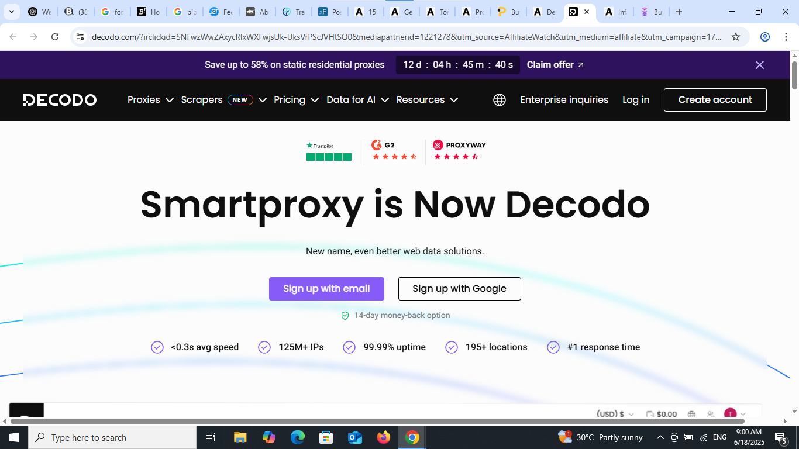Click Chrome icon on taskbar
The width and height of the screenshot is (799, 449).
[412, 437]
